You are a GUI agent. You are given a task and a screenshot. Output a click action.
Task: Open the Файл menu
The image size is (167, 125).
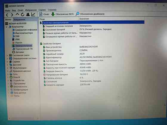point(8,10)
